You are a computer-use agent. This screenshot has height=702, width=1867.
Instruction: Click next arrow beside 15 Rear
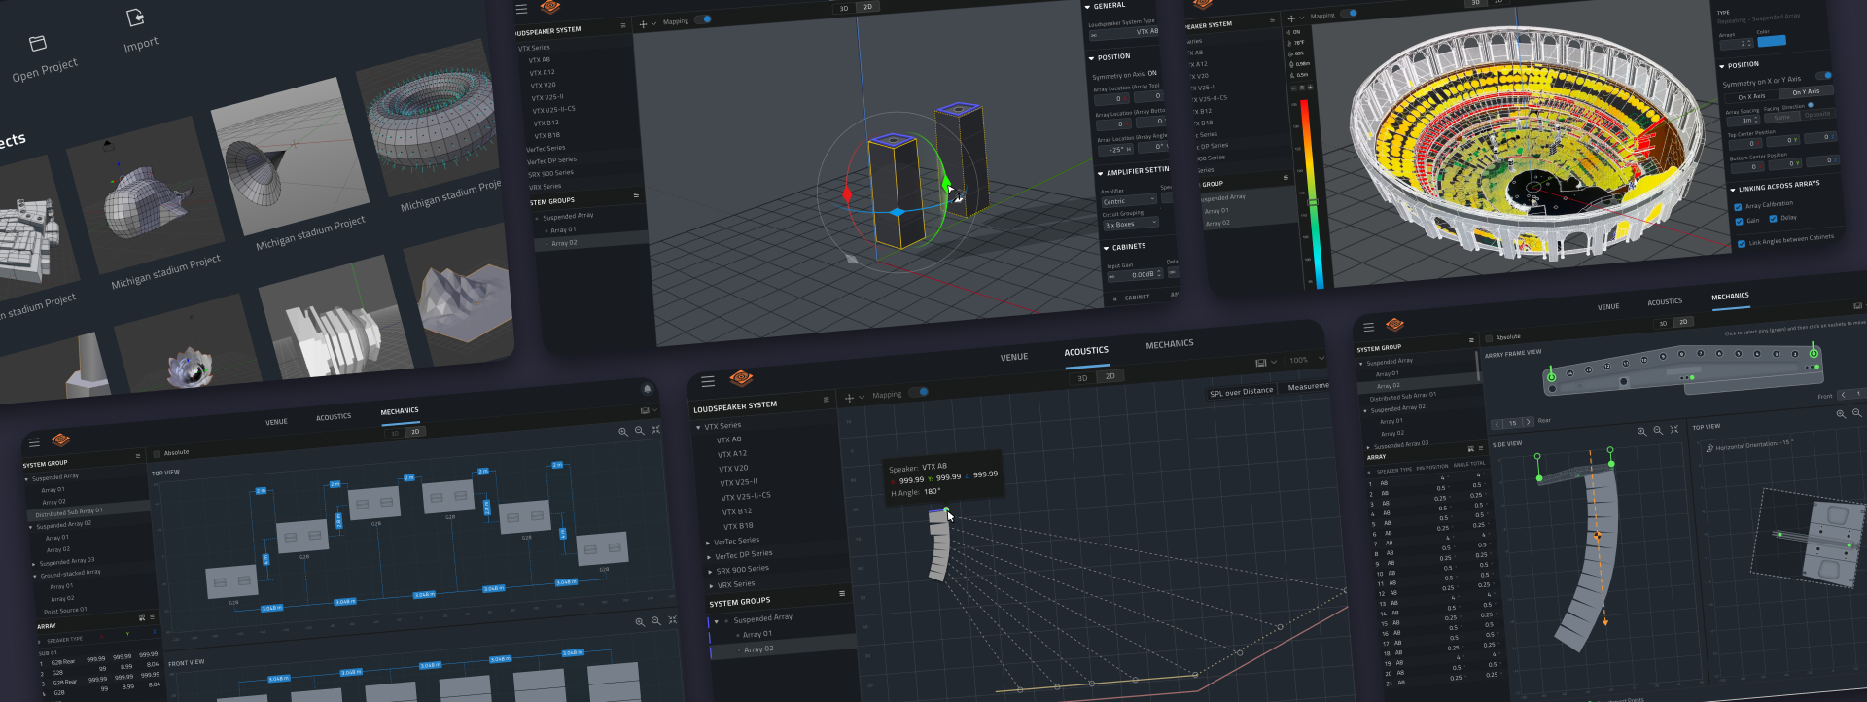click(x=1528, y=422)
